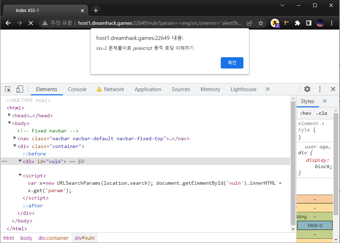Click the address bar URL

click(x=160, y=23)
